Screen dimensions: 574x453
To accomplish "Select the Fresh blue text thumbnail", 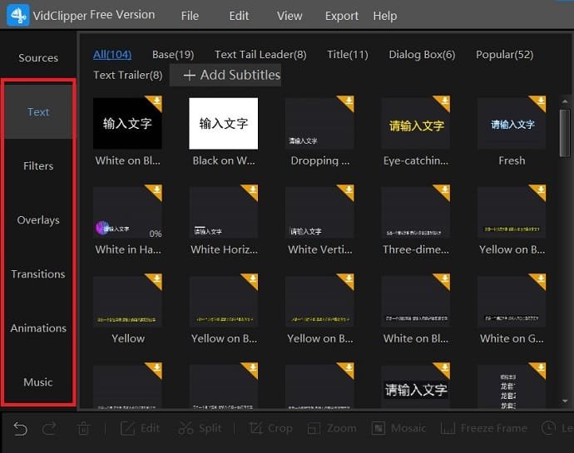I will coord(512,123).
